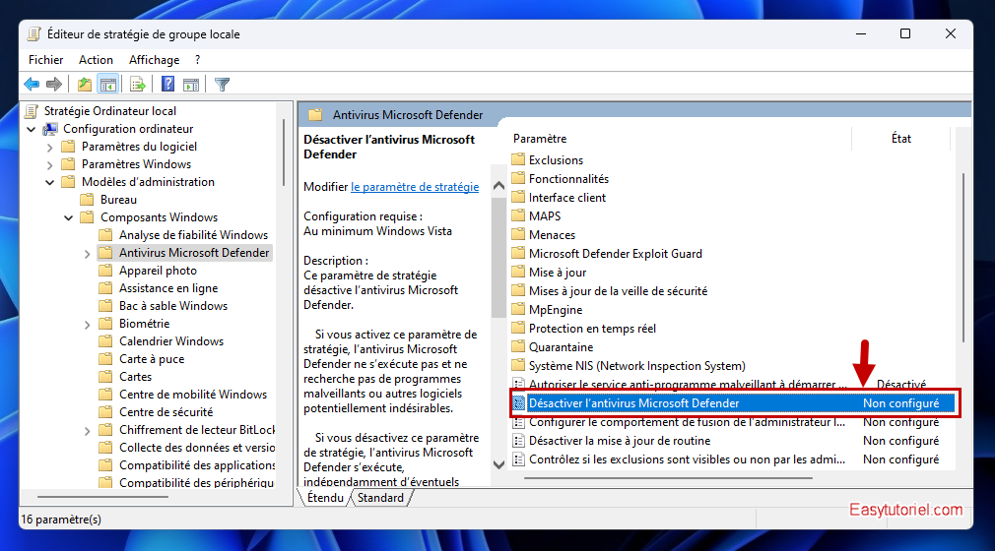Viewport: 995px width, 551px height.
Task: Collapse Modèles d'administration node
Action: pos(49,182)
